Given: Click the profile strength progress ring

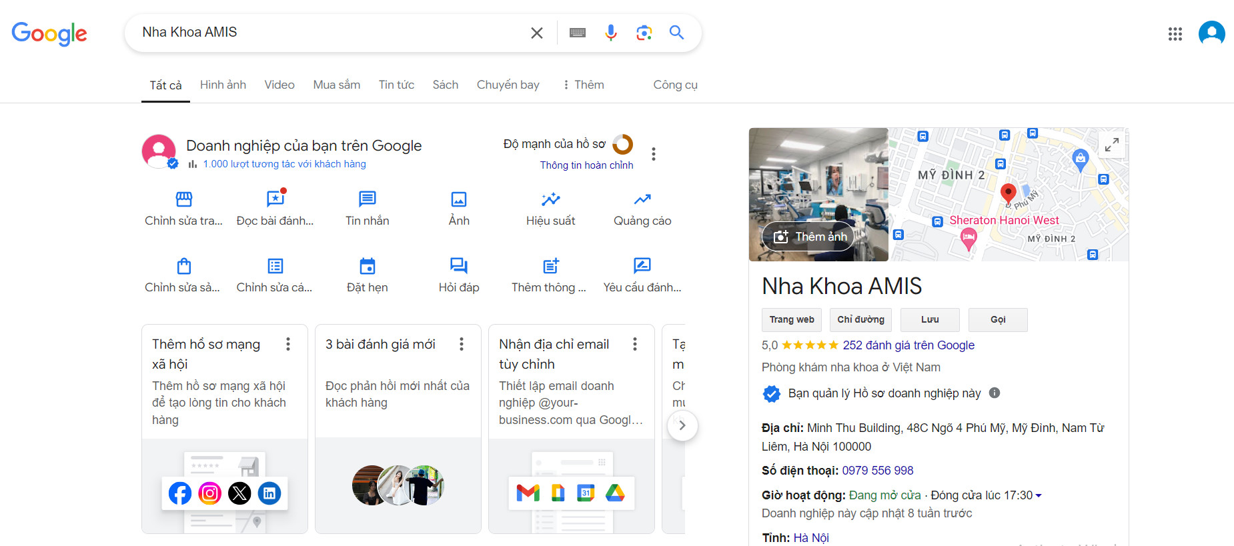Looking at the screenshot, I should [623, 144].
